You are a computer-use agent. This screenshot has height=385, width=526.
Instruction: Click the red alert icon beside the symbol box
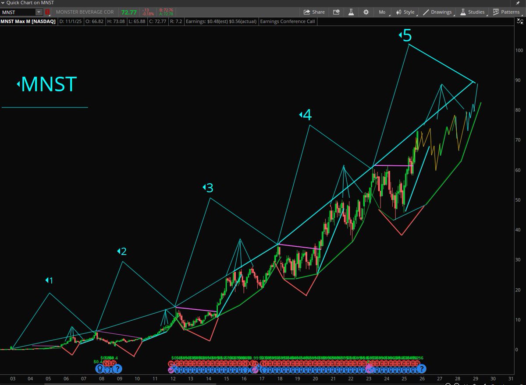click(x=47, y=12)
